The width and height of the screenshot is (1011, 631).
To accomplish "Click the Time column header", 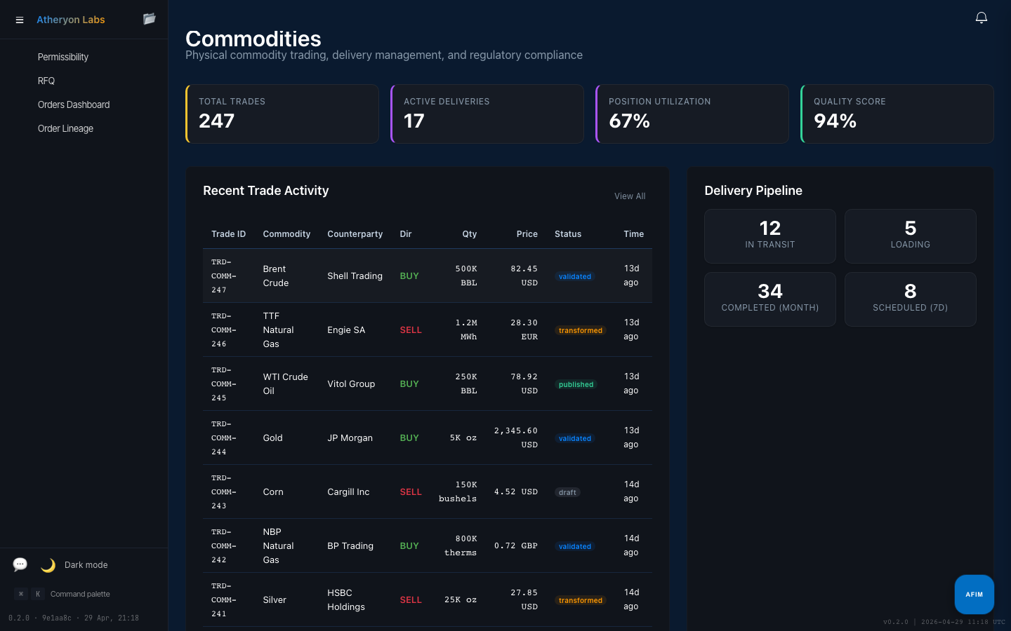I will click(x=633, y=234).
